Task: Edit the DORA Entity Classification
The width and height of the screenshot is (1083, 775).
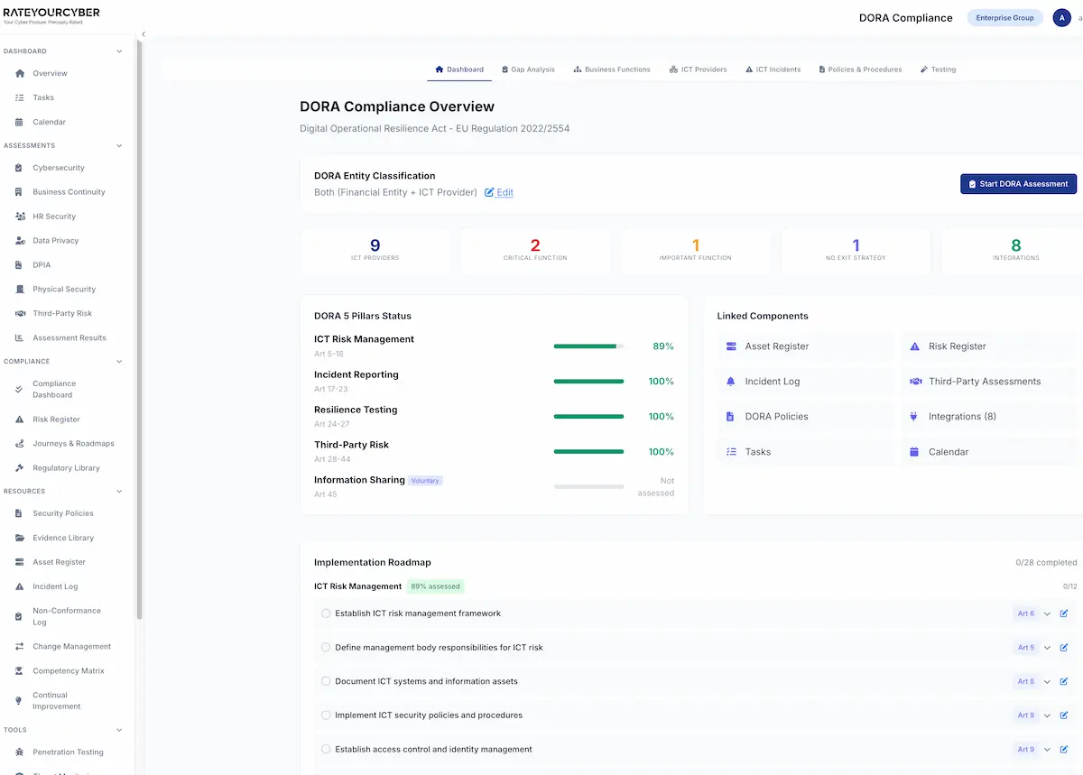Action: 499,192
